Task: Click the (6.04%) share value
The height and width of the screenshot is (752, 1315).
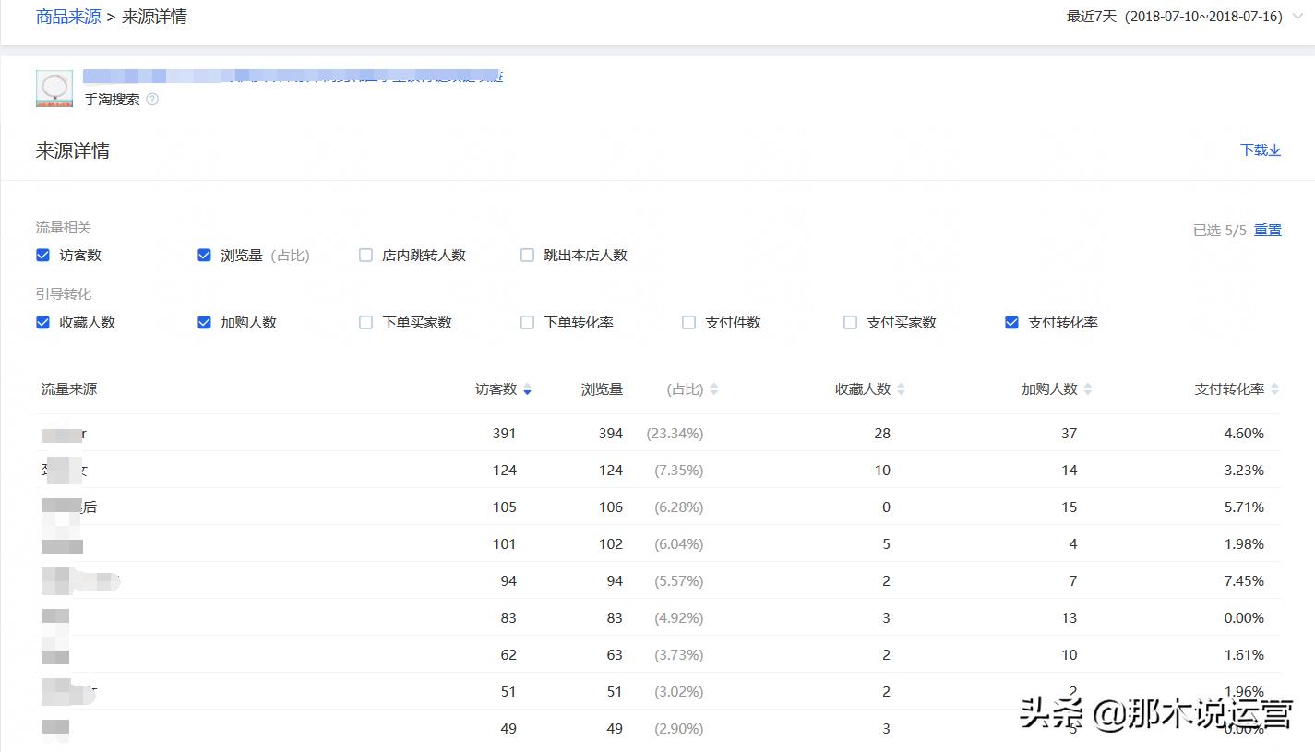Action: [679, 544]
